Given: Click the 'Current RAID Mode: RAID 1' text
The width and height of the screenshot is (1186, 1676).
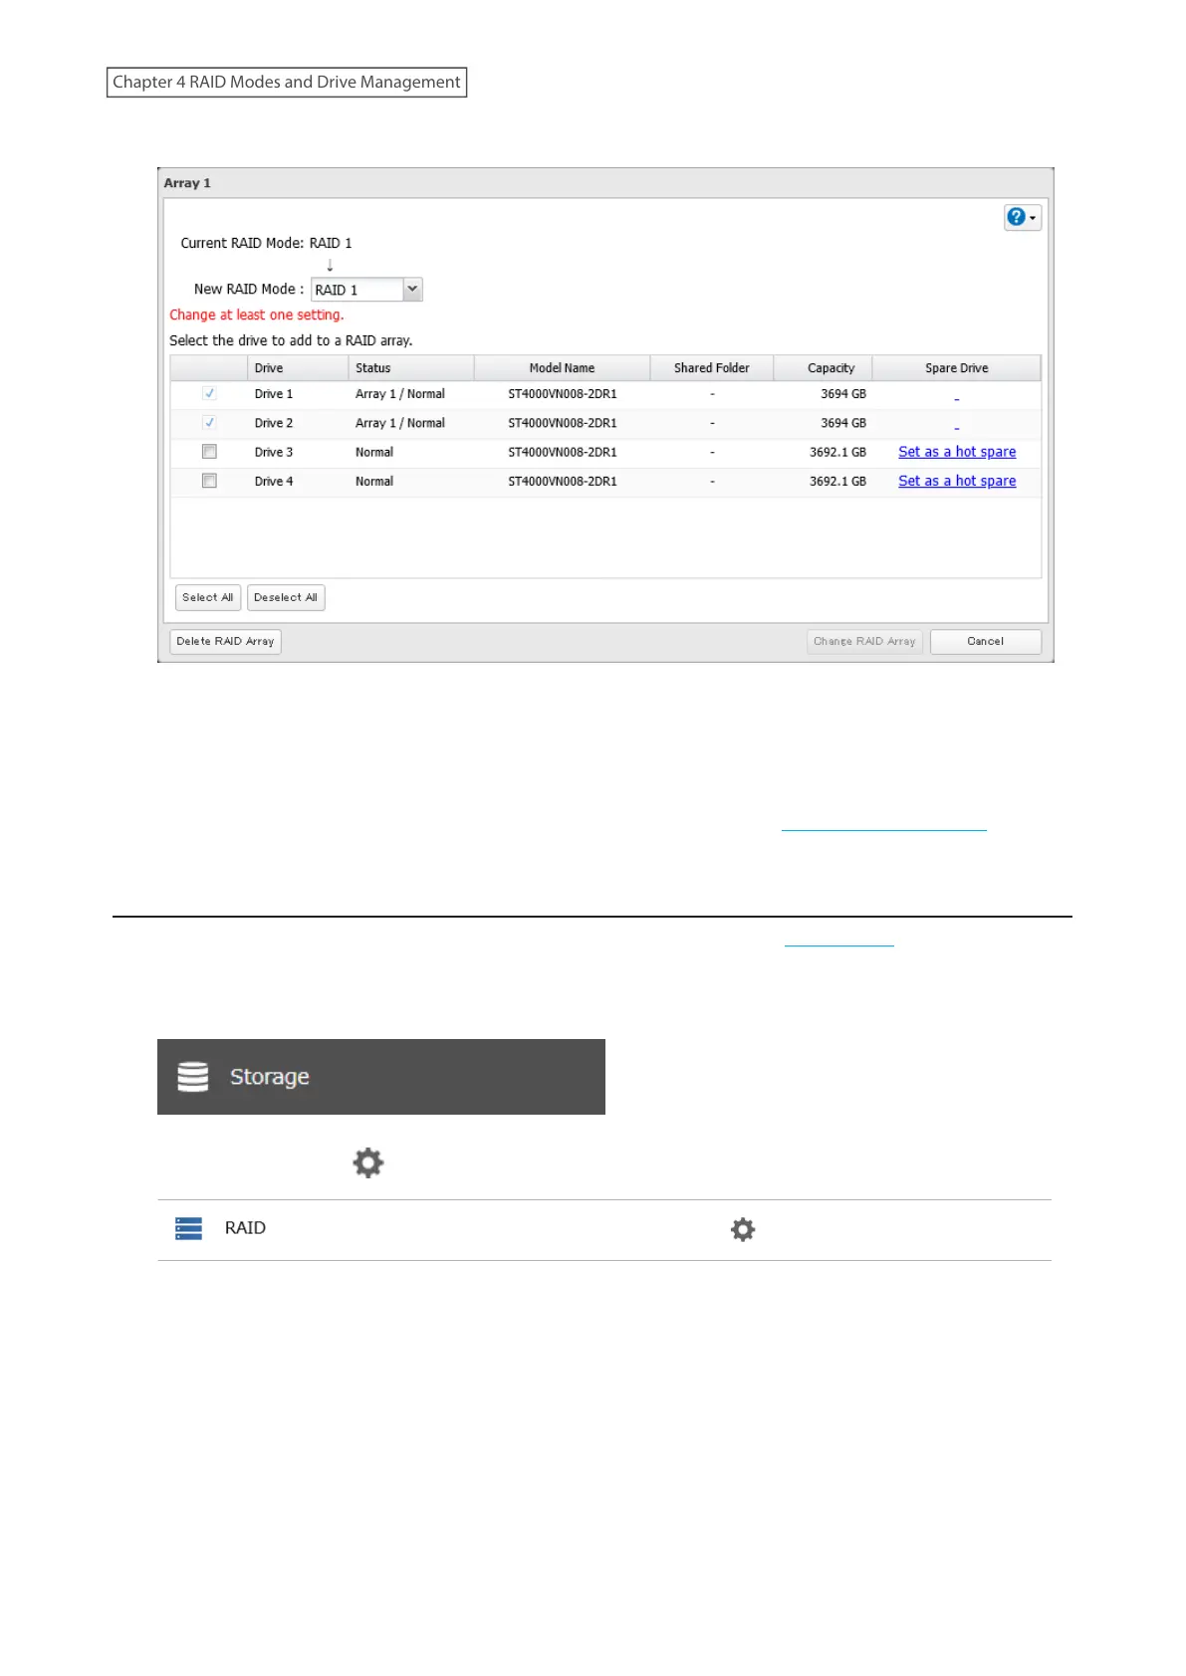Looking at the screenshot, I should pos(266,243).
